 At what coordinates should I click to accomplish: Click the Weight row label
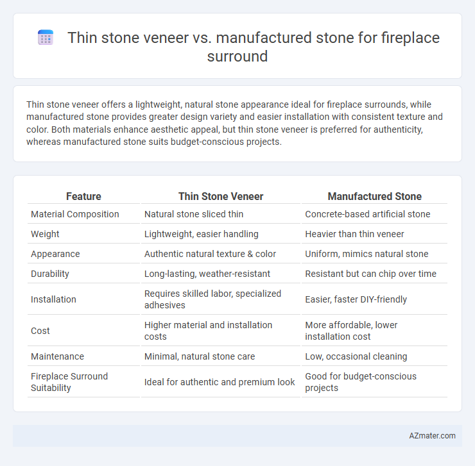[45, 234]
